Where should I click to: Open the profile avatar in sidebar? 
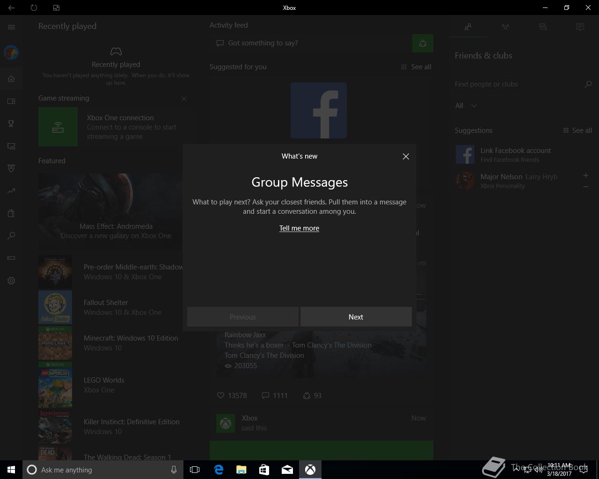point(11,52)
